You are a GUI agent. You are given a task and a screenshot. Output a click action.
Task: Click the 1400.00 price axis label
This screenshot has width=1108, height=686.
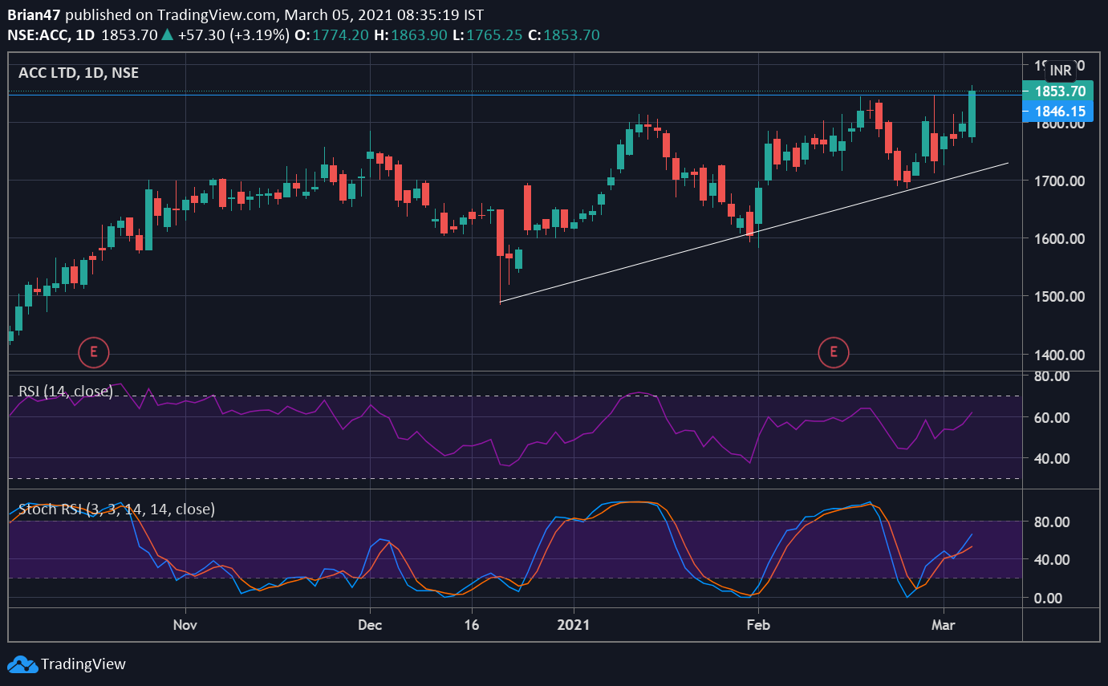(x=1059, y=355)
